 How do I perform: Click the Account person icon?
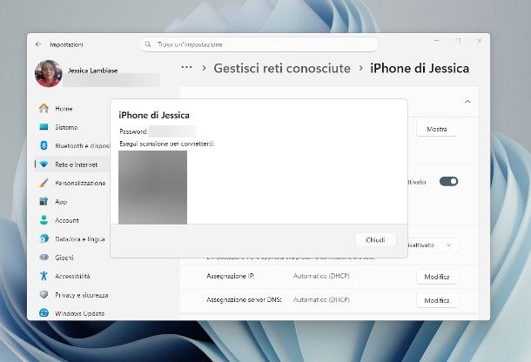point(44,220)
